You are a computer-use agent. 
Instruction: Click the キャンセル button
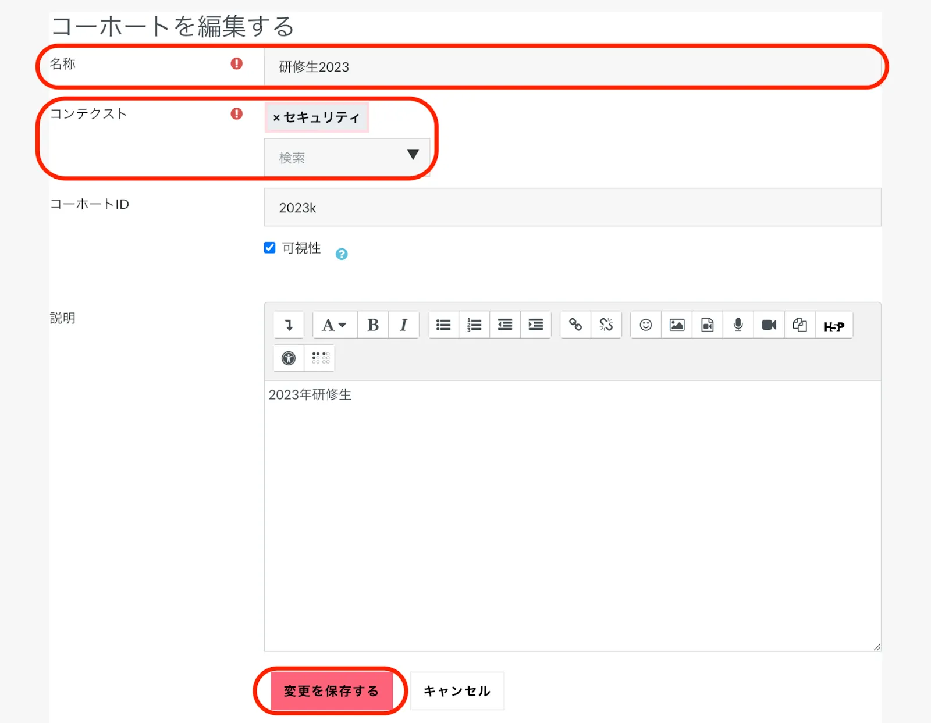pos(457,691)
